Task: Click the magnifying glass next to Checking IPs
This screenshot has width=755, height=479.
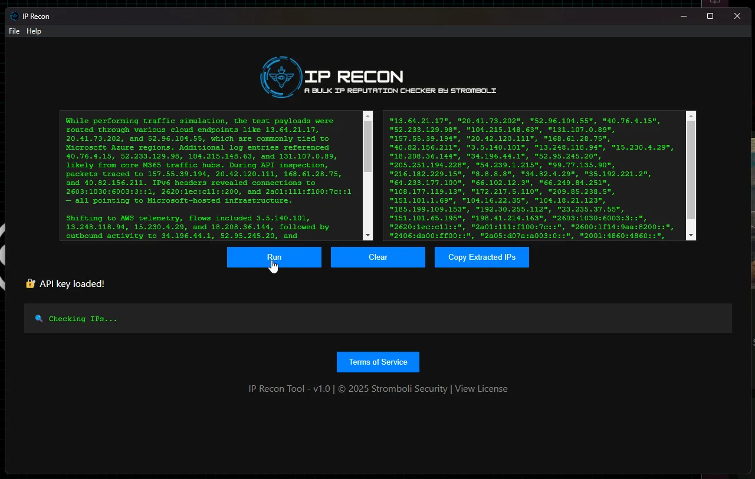Action: point(39,319)
